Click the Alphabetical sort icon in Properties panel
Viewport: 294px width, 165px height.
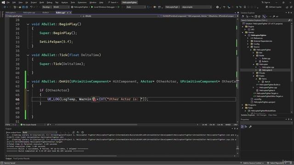pos(246,126)
